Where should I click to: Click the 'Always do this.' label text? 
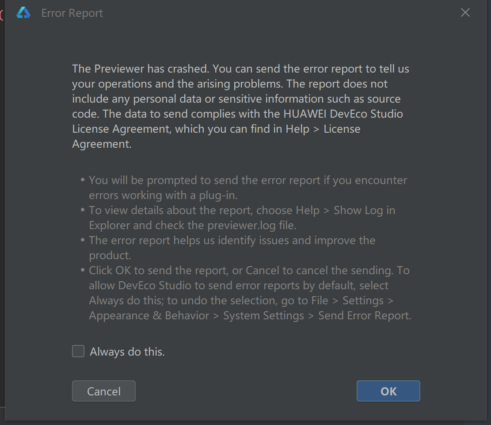point(127,352)
